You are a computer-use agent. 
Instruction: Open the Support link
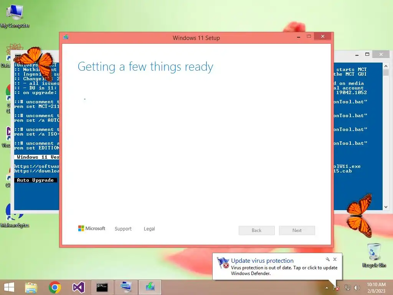pos(123,229)
